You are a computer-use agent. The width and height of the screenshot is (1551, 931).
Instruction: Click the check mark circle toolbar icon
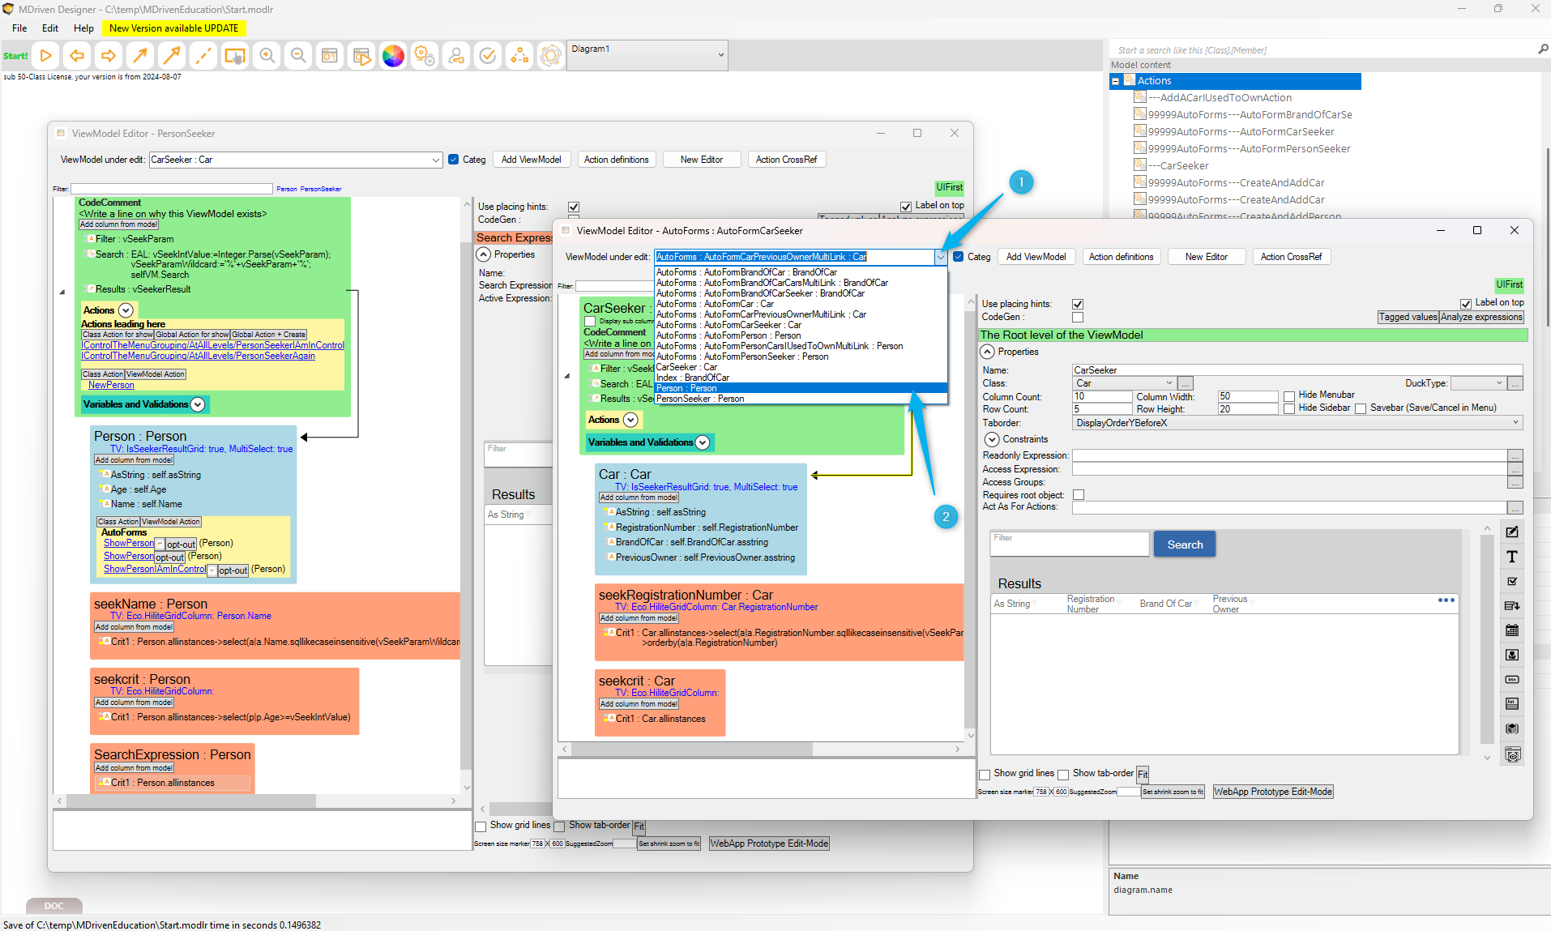(488, 55)
